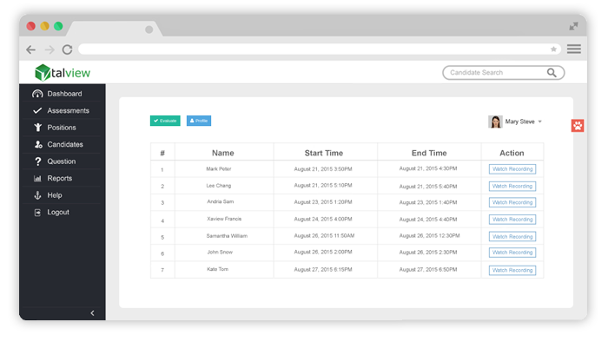Click the browser reload button
Screen dimensions: 608x342
[x=68, y=49]
